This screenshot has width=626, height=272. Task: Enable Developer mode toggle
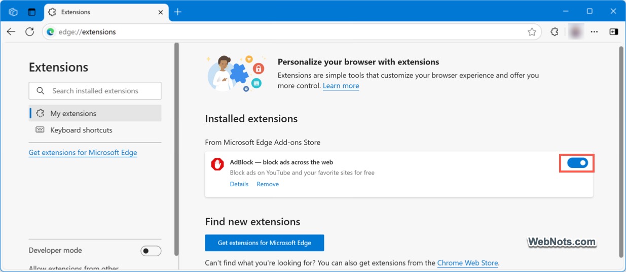[x=151, y=251]
